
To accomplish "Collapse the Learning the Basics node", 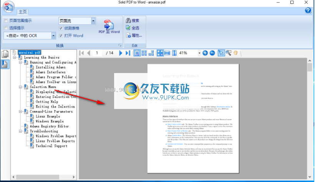I will click(15, 57).
